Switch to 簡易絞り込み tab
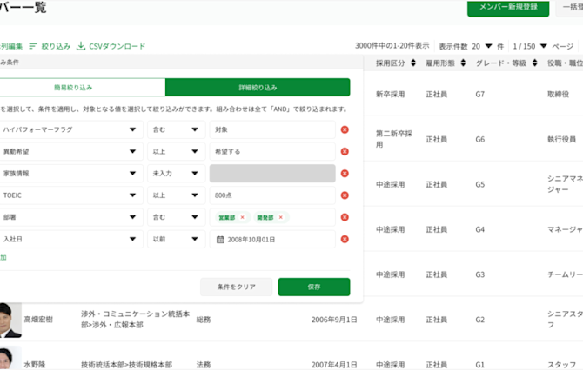This screenshot has height=370, width=583. pyautogui.click(x=82, y=88)
